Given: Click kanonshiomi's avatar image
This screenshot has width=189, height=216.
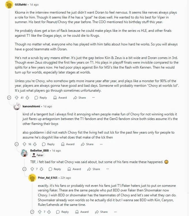Looking at the screenshot, I should coord(17,106).
